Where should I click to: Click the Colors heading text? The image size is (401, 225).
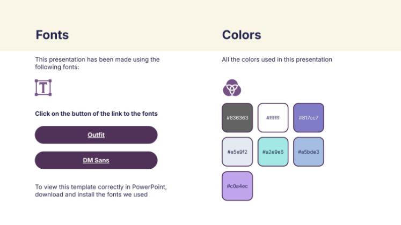(242, 35)
